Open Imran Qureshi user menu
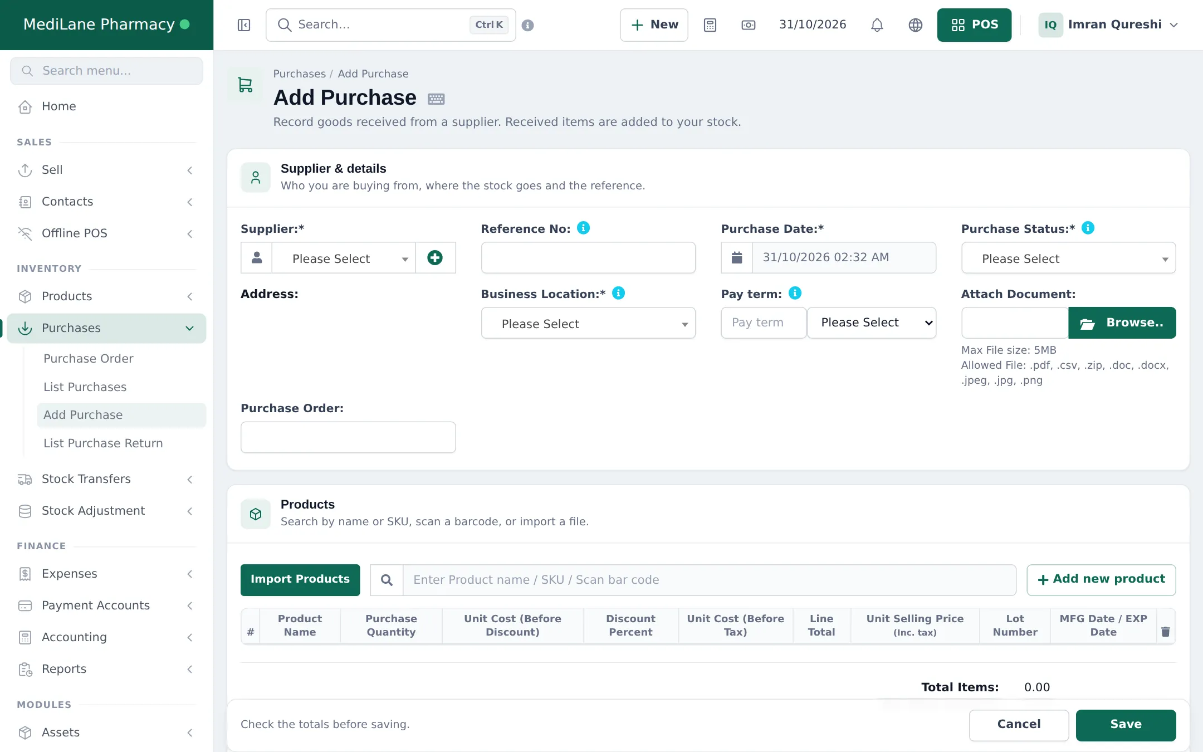1203x752 pixels. coord(1108,25)
